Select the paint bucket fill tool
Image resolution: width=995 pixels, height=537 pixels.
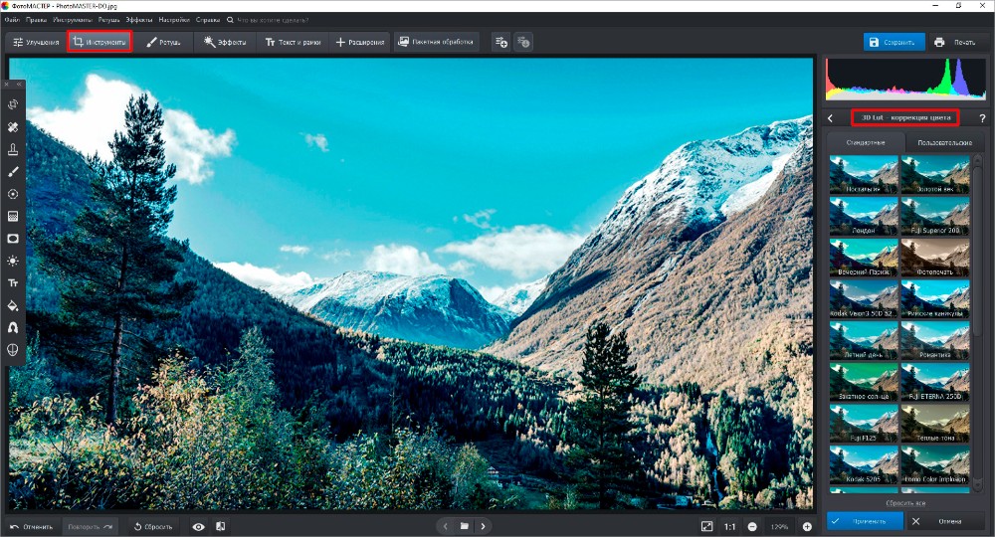(x=13, y=305)
